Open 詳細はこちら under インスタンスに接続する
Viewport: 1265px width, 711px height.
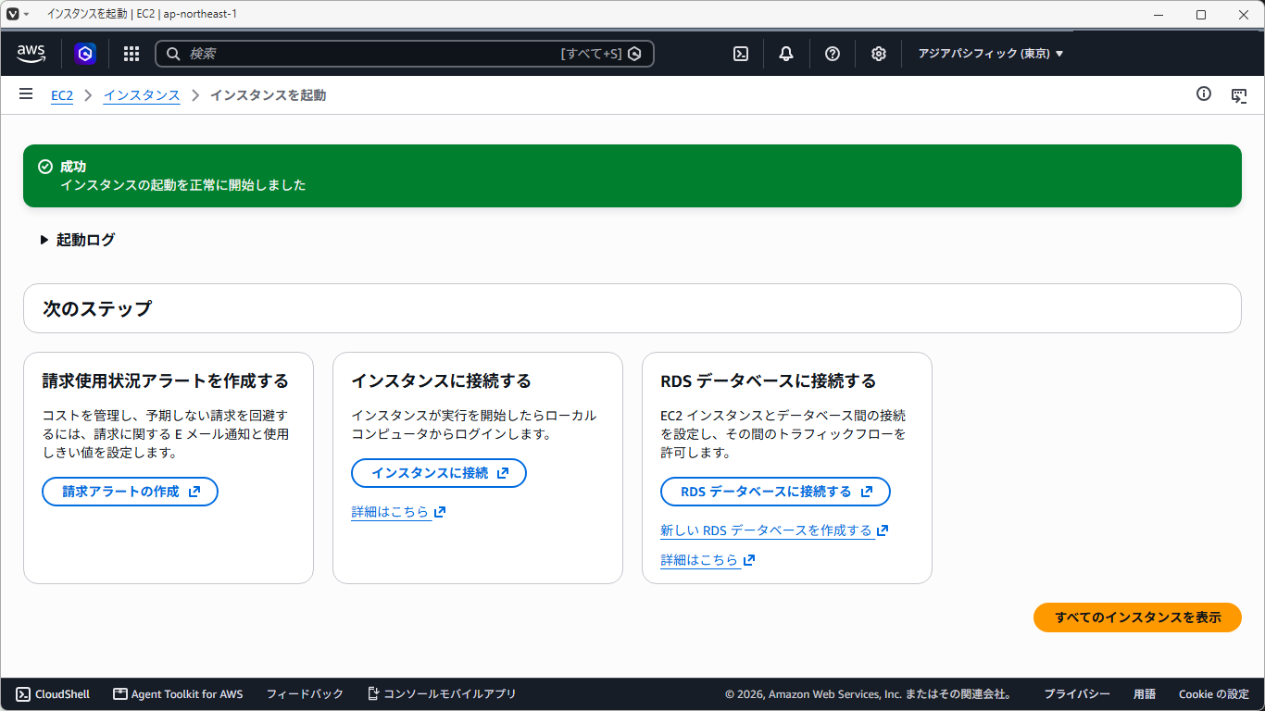pos(398,512)
